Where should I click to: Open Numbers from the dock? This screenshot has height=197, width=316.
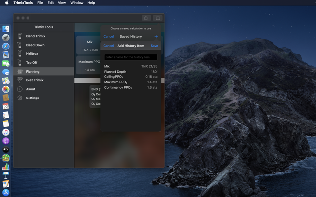click(6, 167)
